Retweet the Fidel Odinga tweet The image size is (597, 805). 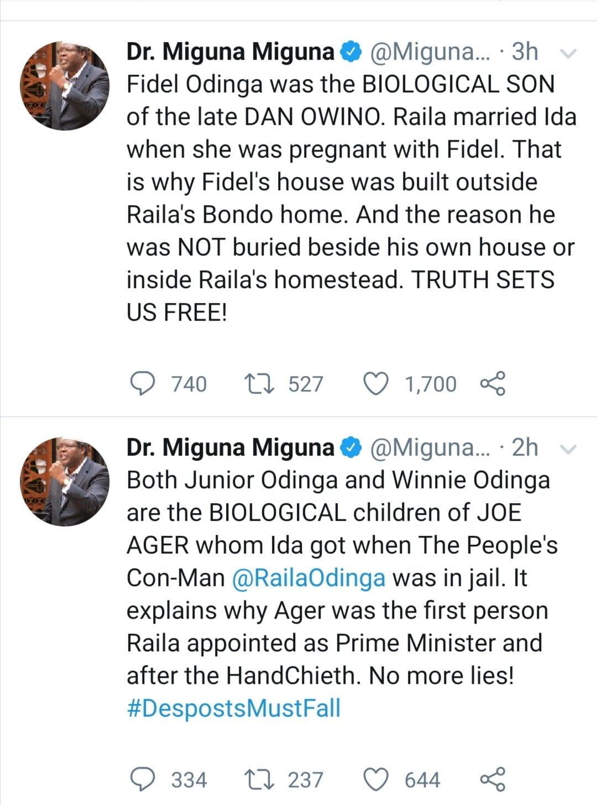258,384
